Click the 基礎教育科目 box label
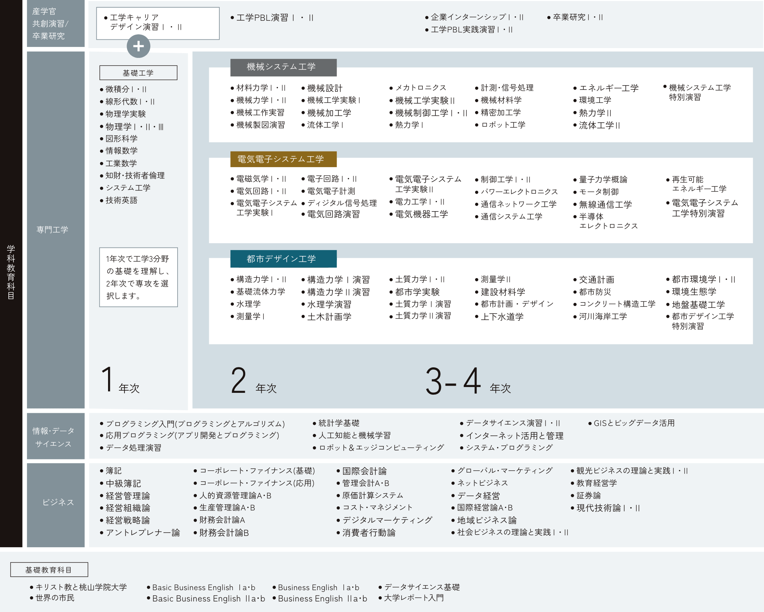 tap(49, 570)
